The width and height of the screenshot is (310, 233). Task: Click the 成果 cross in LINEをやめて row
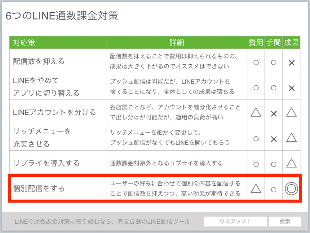(292, 88)
